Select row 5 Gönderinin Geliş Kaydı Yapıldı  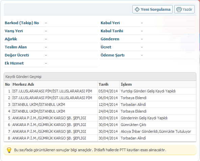(100, 118)
